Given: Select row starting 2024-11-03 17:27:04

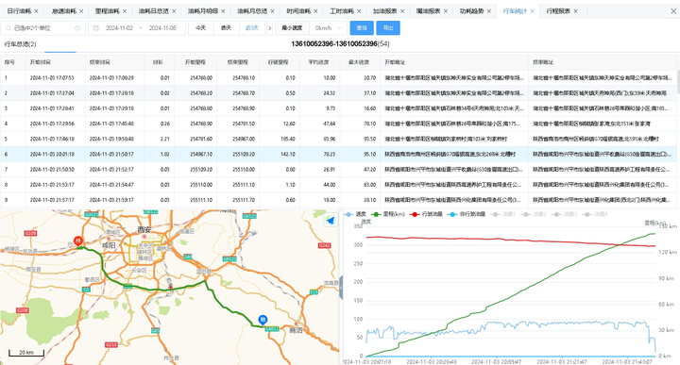Looking at the screenshot, I should point(338,93).
